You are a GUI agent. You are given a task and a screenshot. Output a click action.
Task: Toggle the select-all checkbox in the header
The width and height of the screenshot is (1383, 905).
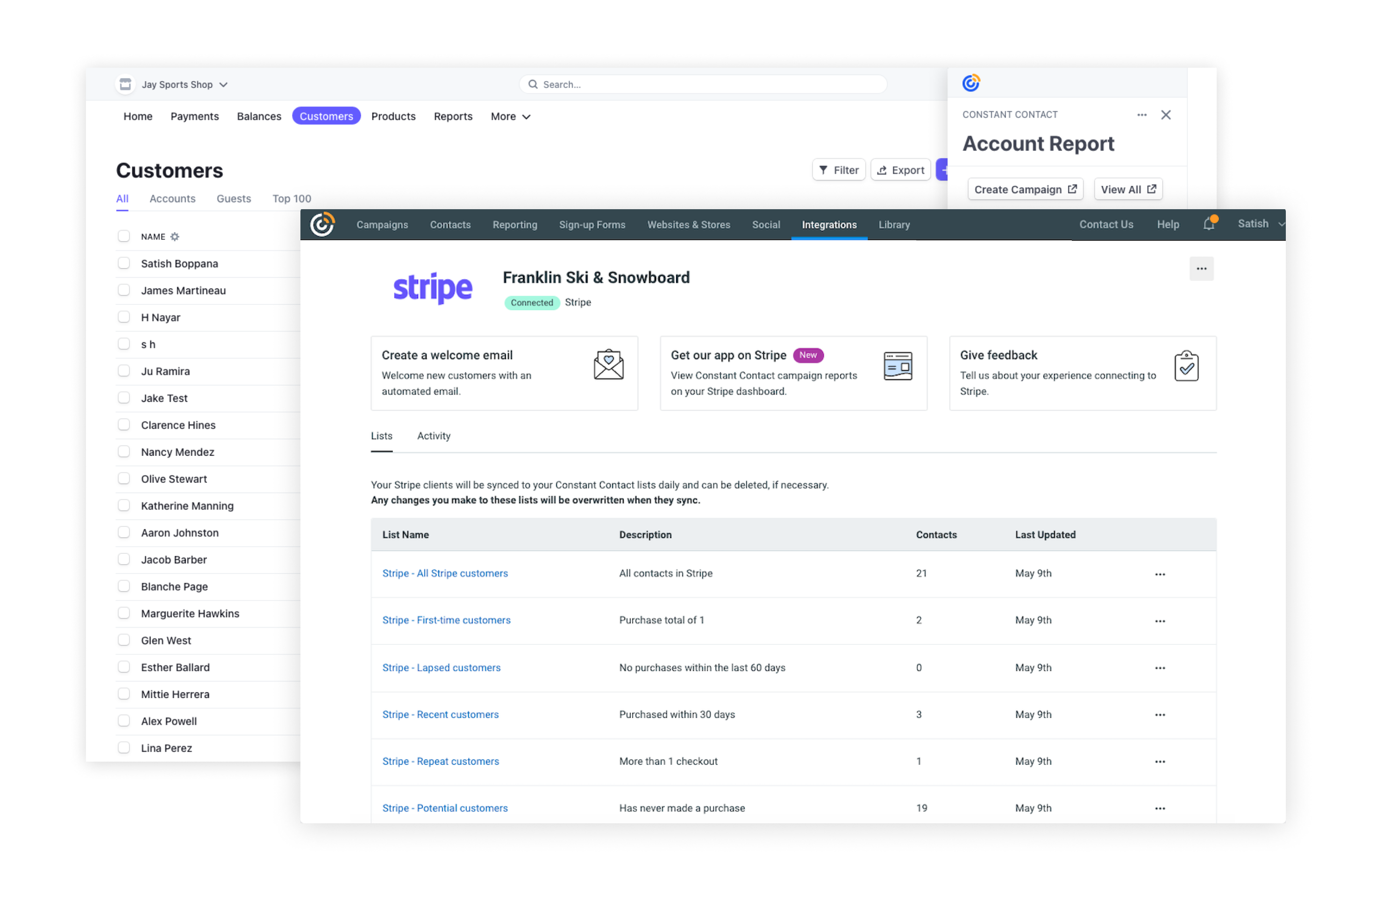pyautogui.click(x=124, y=236)
